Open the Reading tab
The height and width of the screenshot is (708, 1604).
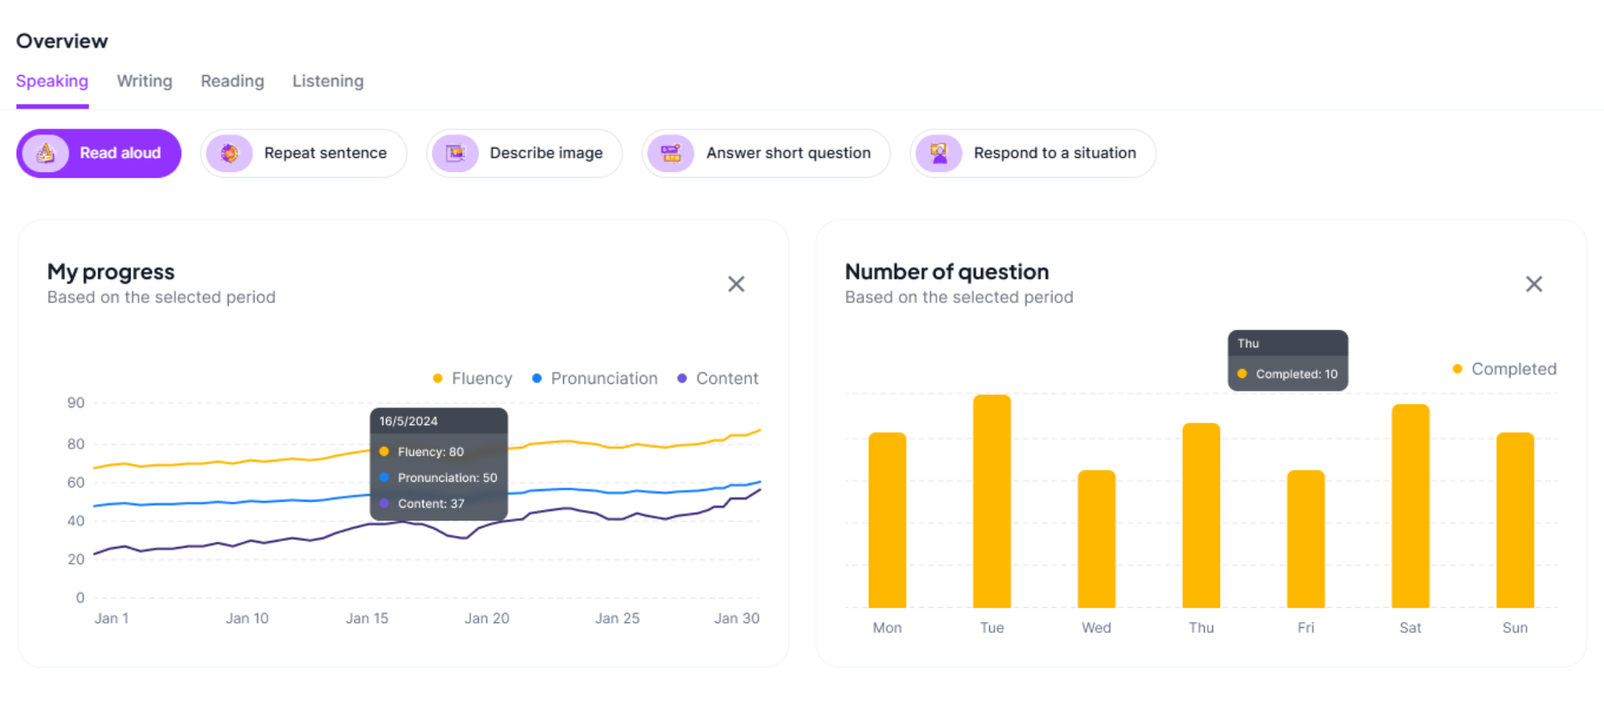click(x=232, y=82)
